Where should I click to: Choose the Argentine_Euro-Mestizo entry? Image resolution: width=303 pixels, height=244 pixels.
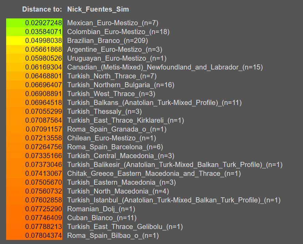click(114, 49)
